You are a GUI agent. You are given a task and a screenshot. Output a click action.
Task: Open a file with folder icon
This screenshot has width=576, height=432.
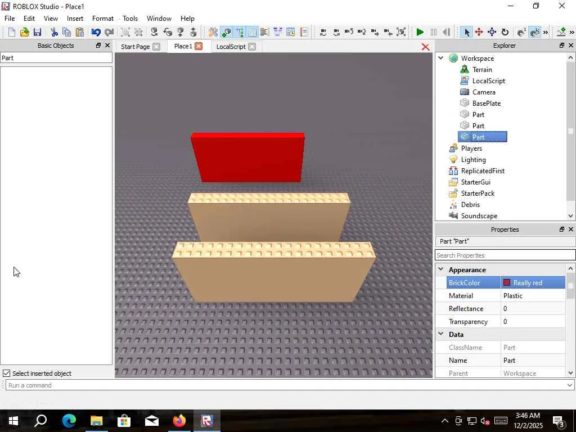pos(25,32)
